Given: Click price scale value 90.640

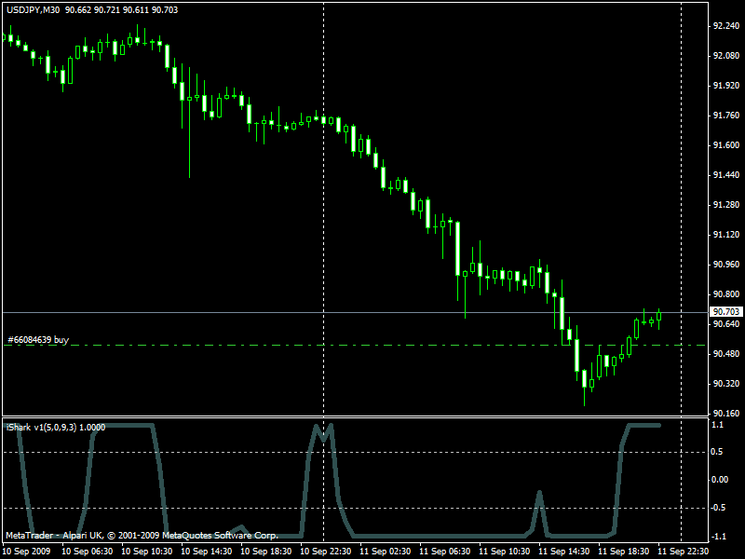Looking at the screenshot, I should pyautogui.click(x=726, y=324).
